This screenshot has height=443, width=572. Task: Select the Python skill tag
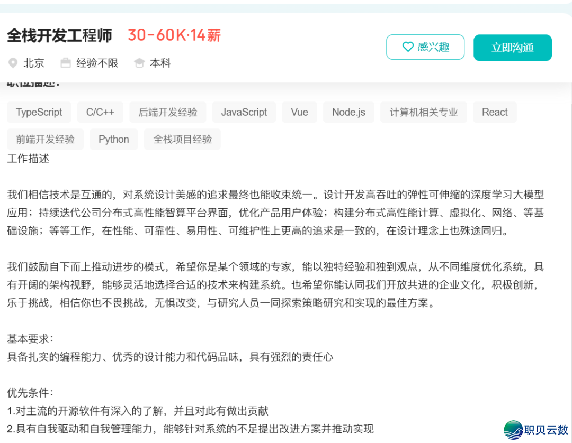click(x=114, y=139)
